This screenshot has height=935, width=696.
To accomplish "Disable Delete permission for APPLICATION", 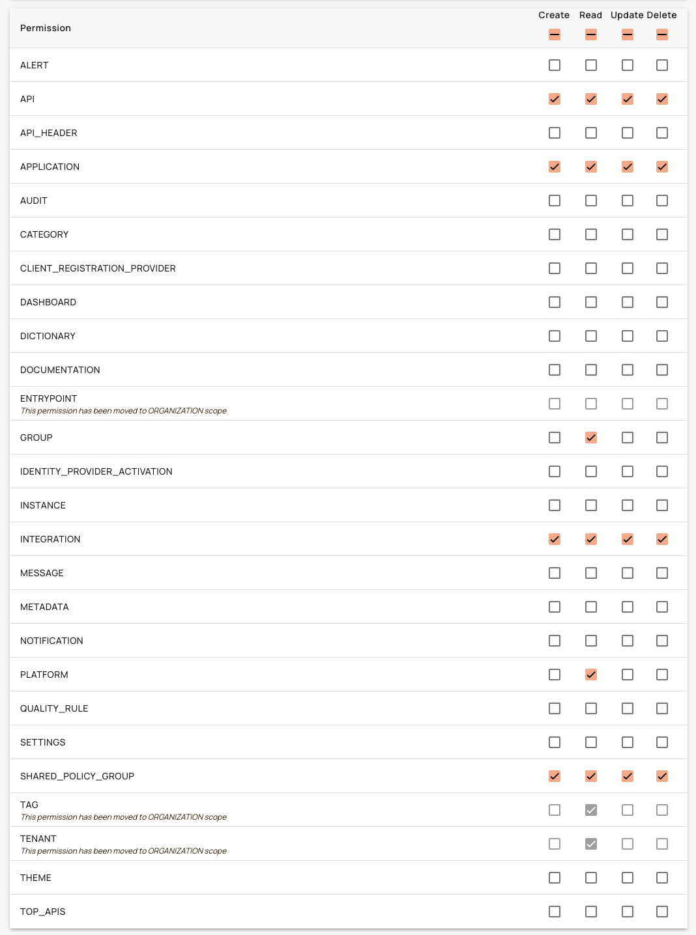I will click(662, 167).
